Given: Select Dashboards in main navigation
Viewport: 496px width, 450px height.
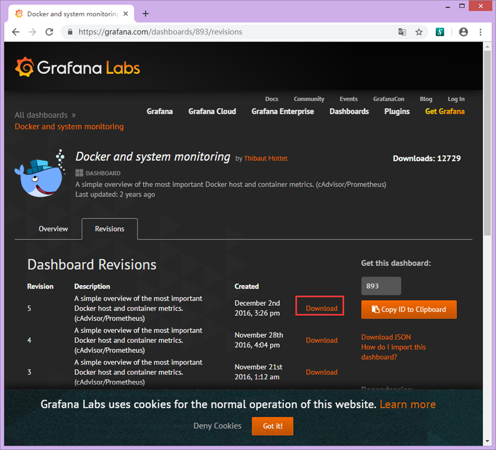Looking at the screenshot, I should (x=349, y=111).
